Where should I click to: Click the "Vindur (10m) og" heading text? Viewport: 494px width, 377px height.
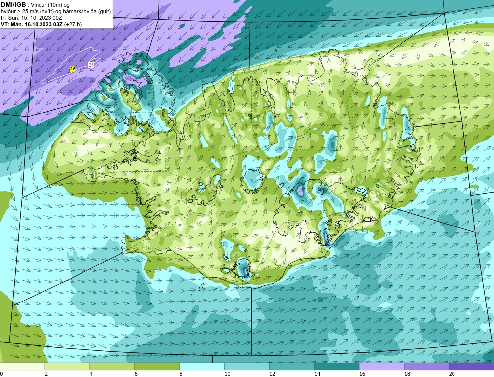50,5
